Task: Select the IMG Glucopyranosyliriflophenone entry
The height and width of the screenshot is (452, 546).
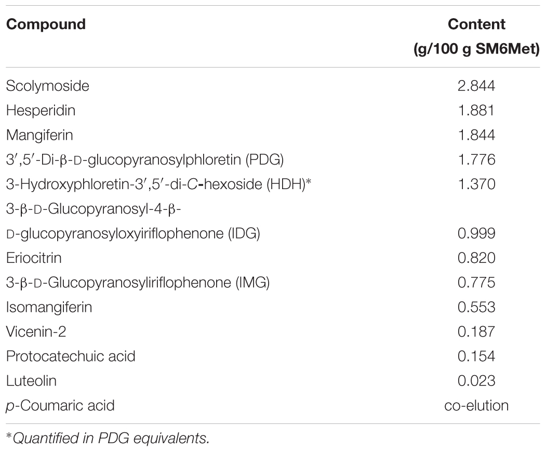Action: point(138,283)
